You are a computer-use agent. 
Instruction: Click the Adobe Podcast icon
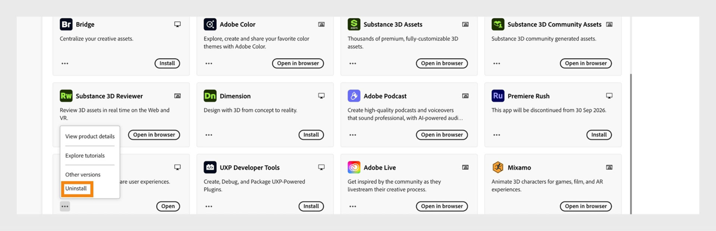coord(354,96)
